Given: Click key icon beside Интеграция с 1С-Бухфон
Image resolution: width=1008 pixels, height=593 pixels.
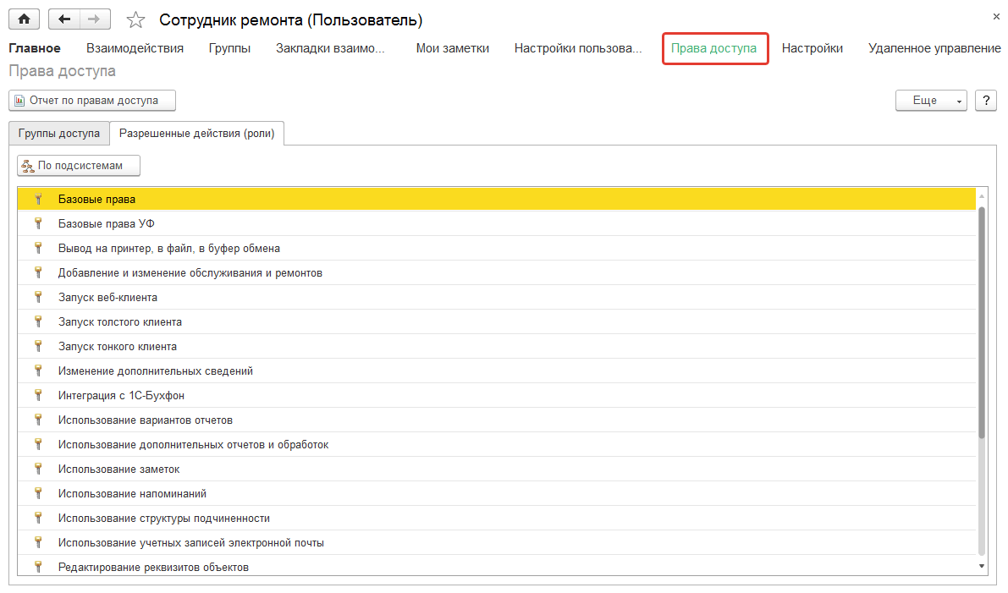Looking at the screenshot, I should click(39, 395).
